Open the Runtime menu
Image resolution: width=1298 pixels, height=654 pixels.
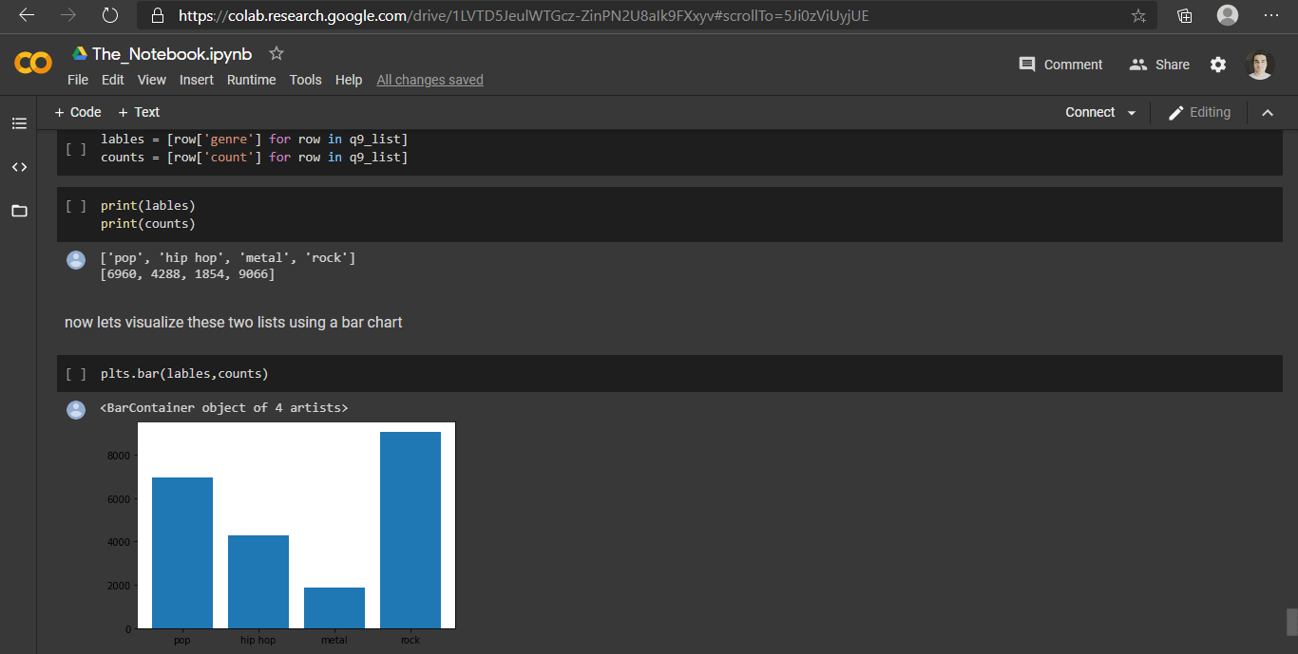(x=251, y=80)
